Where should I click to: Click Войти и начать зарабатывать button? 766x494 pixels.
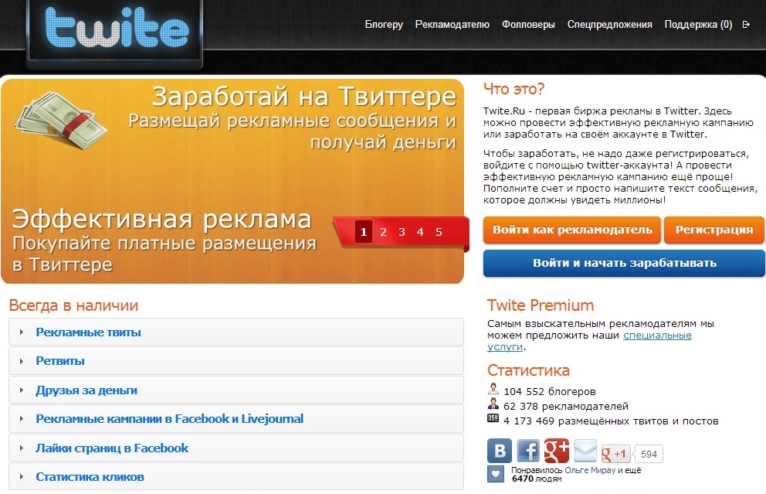click(x=625, y=263)
